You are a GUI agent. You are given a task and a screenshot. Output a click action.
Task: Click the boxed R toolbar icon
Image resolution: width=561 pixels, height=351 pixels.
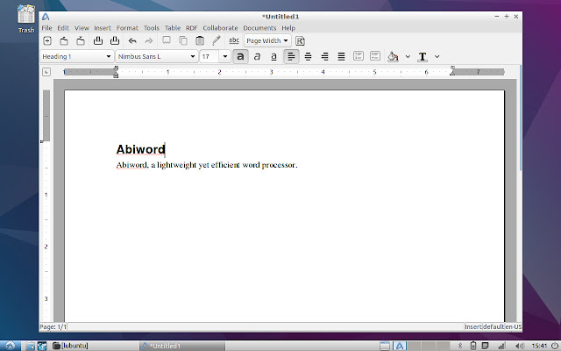coord(300,41)
